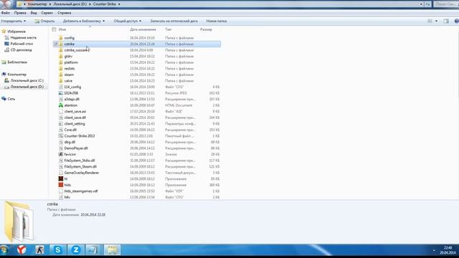Toggle the preview pane button
Screen dimensions: 459x258
click(x=446, y=21)
